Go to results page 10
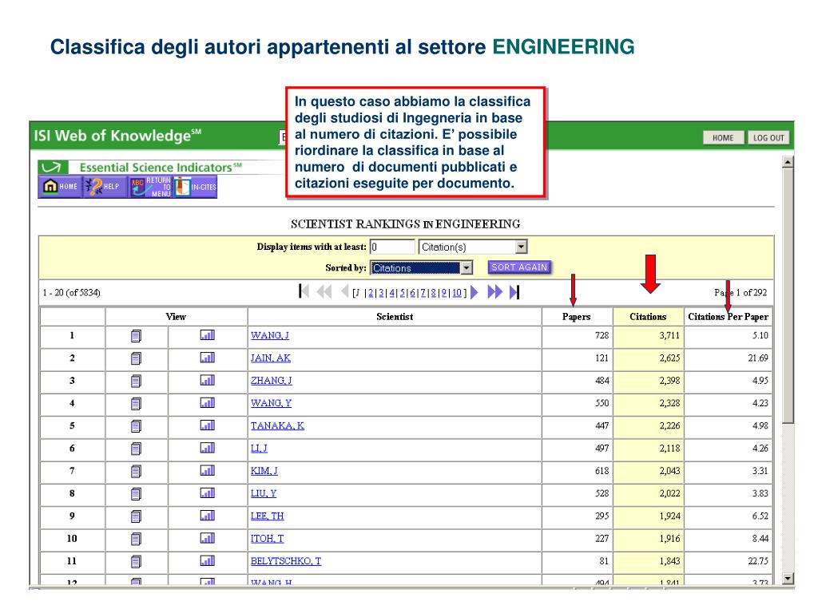This screenshot has height=613, width=818. click(456, 293)
